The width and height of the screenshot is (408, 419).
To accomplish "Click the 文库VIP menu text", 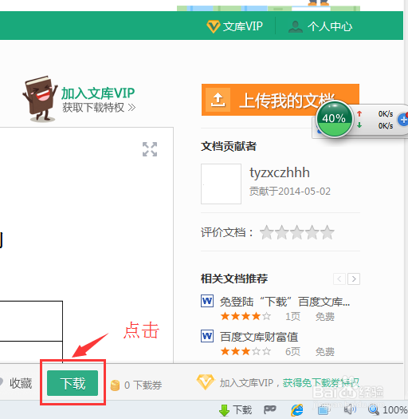I will [x=242, y=26].
